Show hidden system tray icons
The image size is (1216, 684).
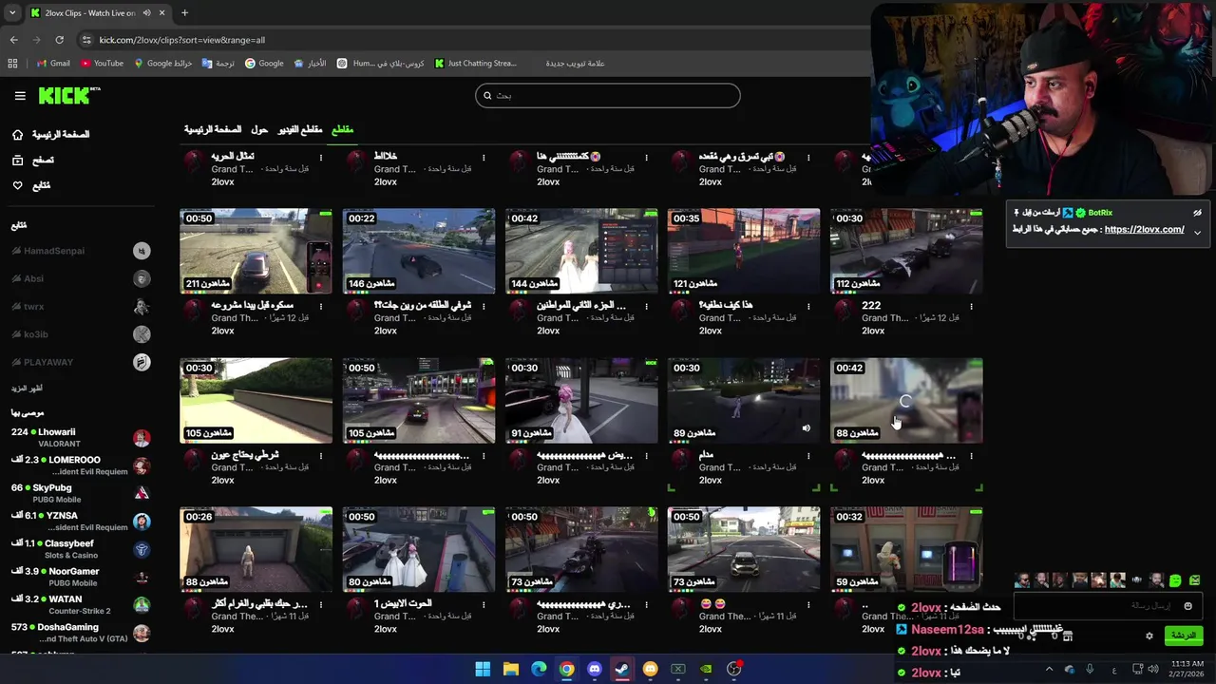[x=1049, y=669]
